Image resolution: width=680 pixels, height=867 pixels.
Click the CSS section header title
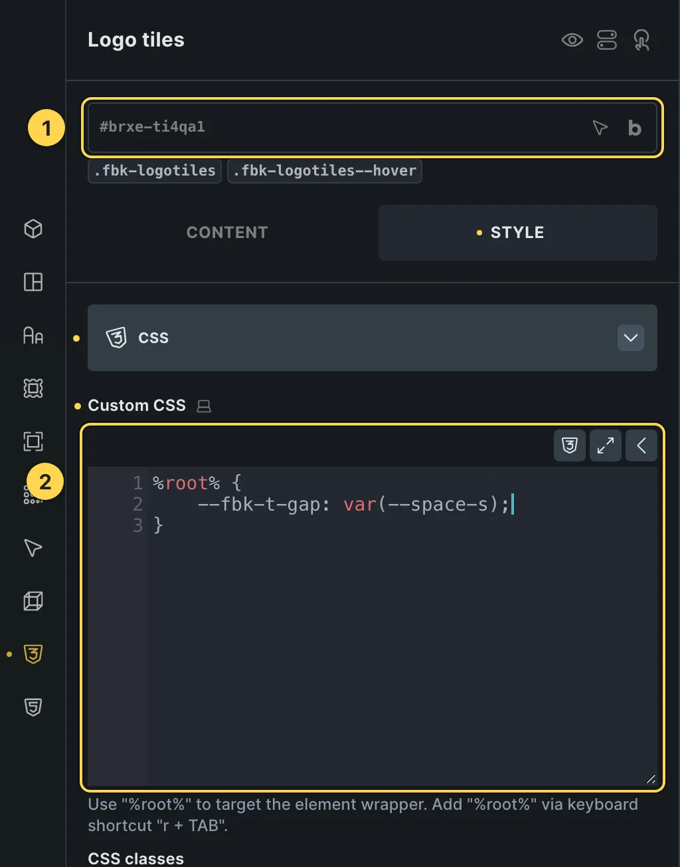[153, 338]
